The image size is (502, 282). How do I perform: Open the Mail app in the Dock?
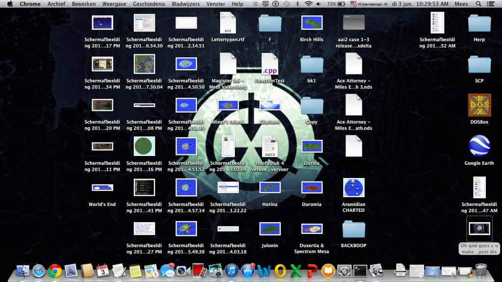[x=71, y=271]
